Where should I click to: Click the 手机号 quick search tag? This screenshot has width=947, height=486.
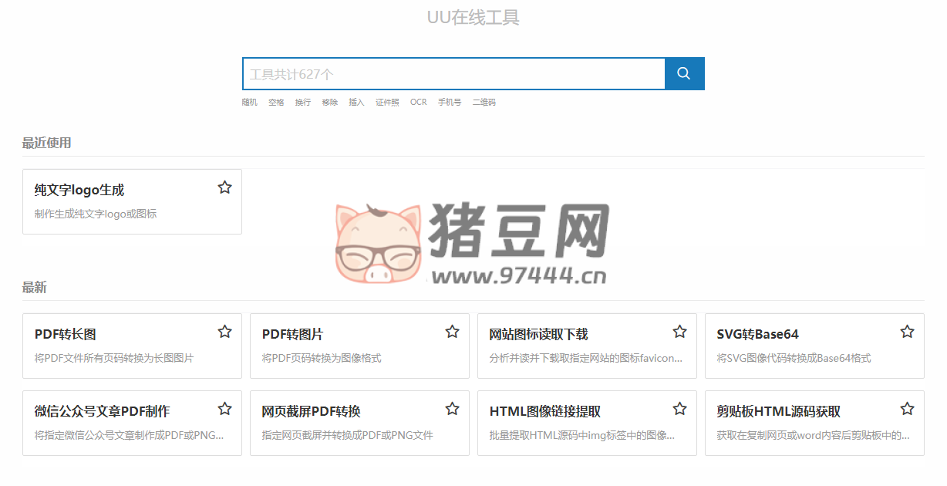pos(449,101)
